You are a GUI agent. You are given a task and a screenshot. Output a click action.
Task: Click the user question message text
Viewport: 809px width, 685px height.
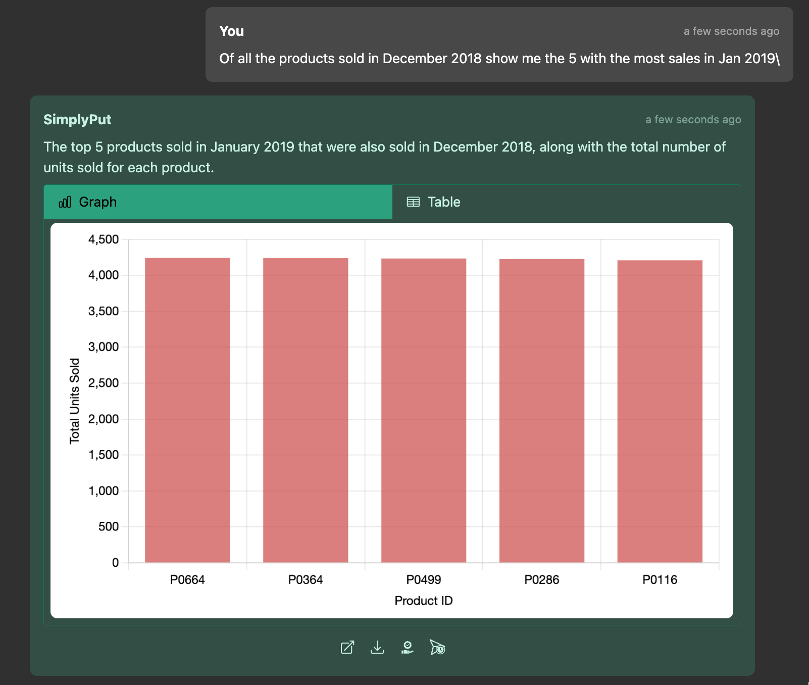click(499, 59)
